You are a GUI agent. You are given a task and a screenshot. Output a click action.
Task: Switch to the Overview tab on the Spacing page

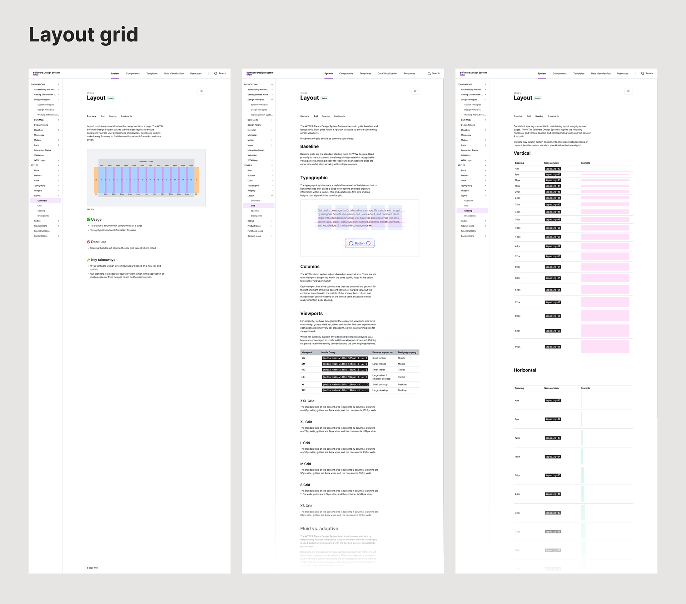click(x=518, y=116)
